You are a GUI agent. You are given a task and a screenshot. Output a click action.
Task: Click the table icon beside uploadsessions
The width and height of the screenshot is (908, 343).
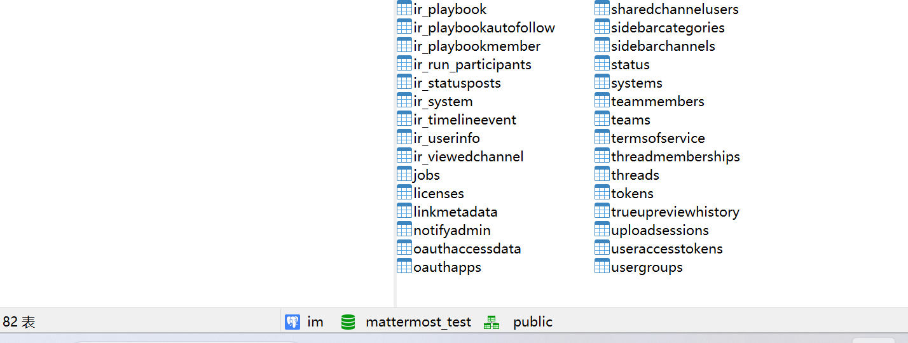click(602, 229)
